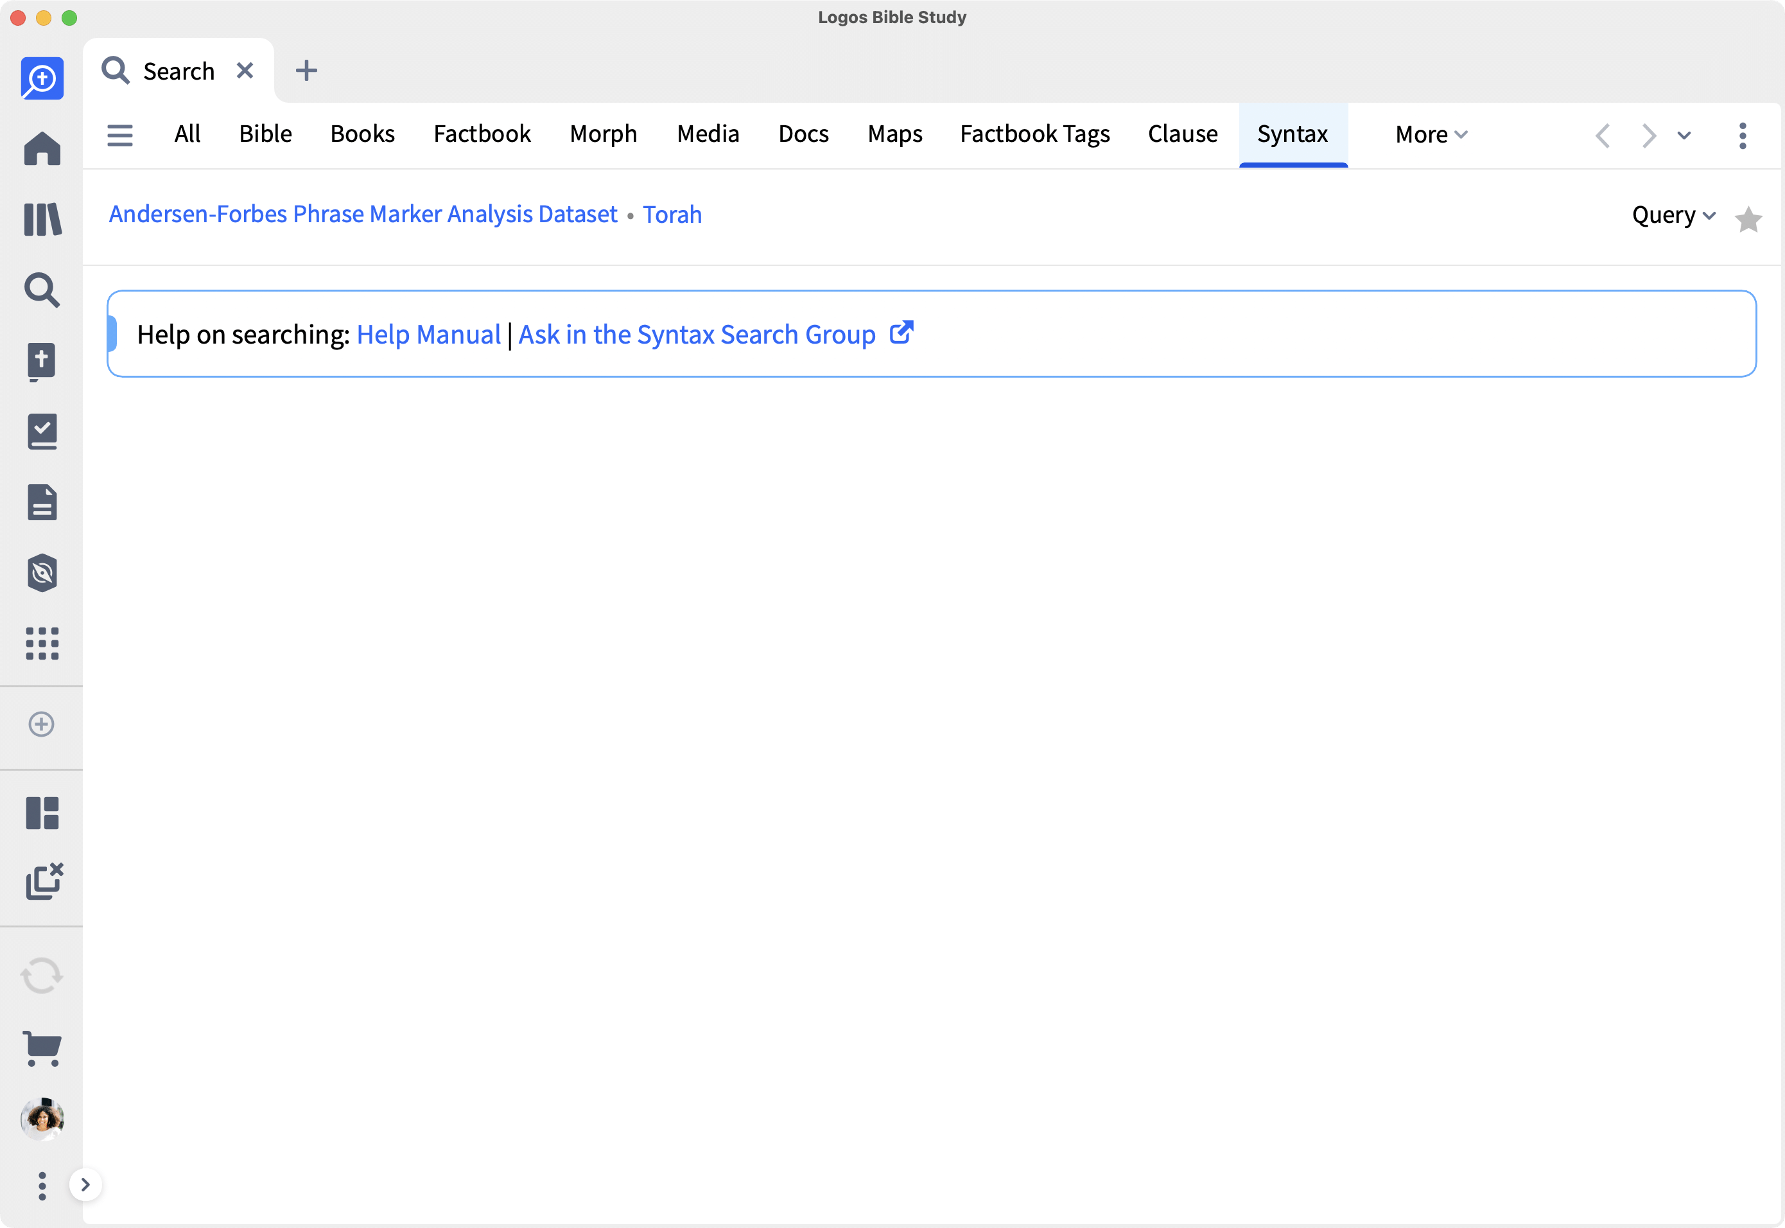Favorite this search with star icon
The height and width of the screenshot is (1228, 1785).
(x=1747, y=219)
